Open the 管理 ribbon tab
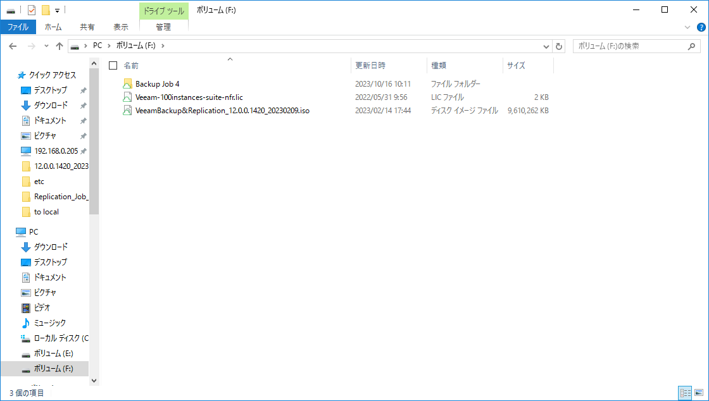The height and width of the screenshot is (401, 709). (164, 27)
